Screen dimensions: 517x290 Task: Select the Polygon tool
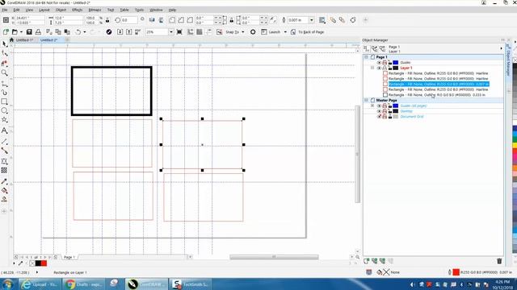pyautogui.click(x=4, y=120)
